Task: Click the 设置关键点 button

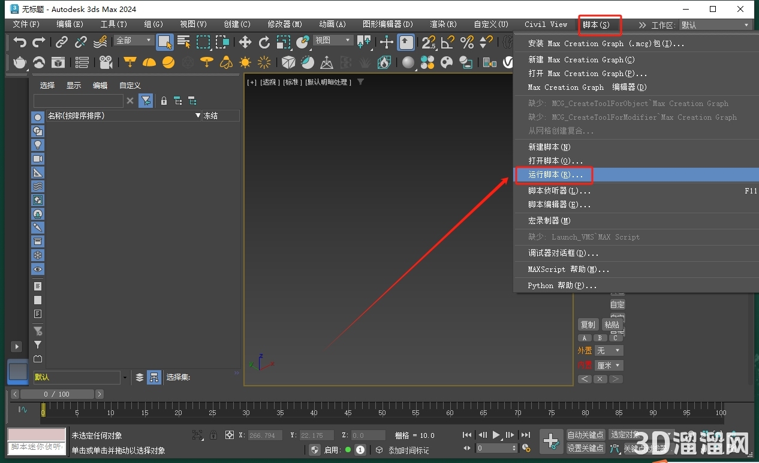Action: [586, 448]
